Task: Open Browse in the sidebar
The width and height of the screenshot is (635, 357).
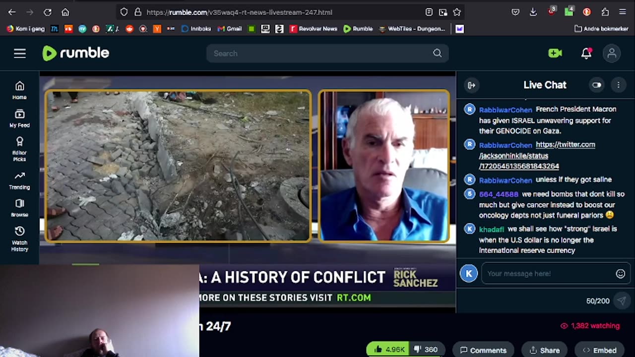Action: pyautogui.click(x=20, y=208)
